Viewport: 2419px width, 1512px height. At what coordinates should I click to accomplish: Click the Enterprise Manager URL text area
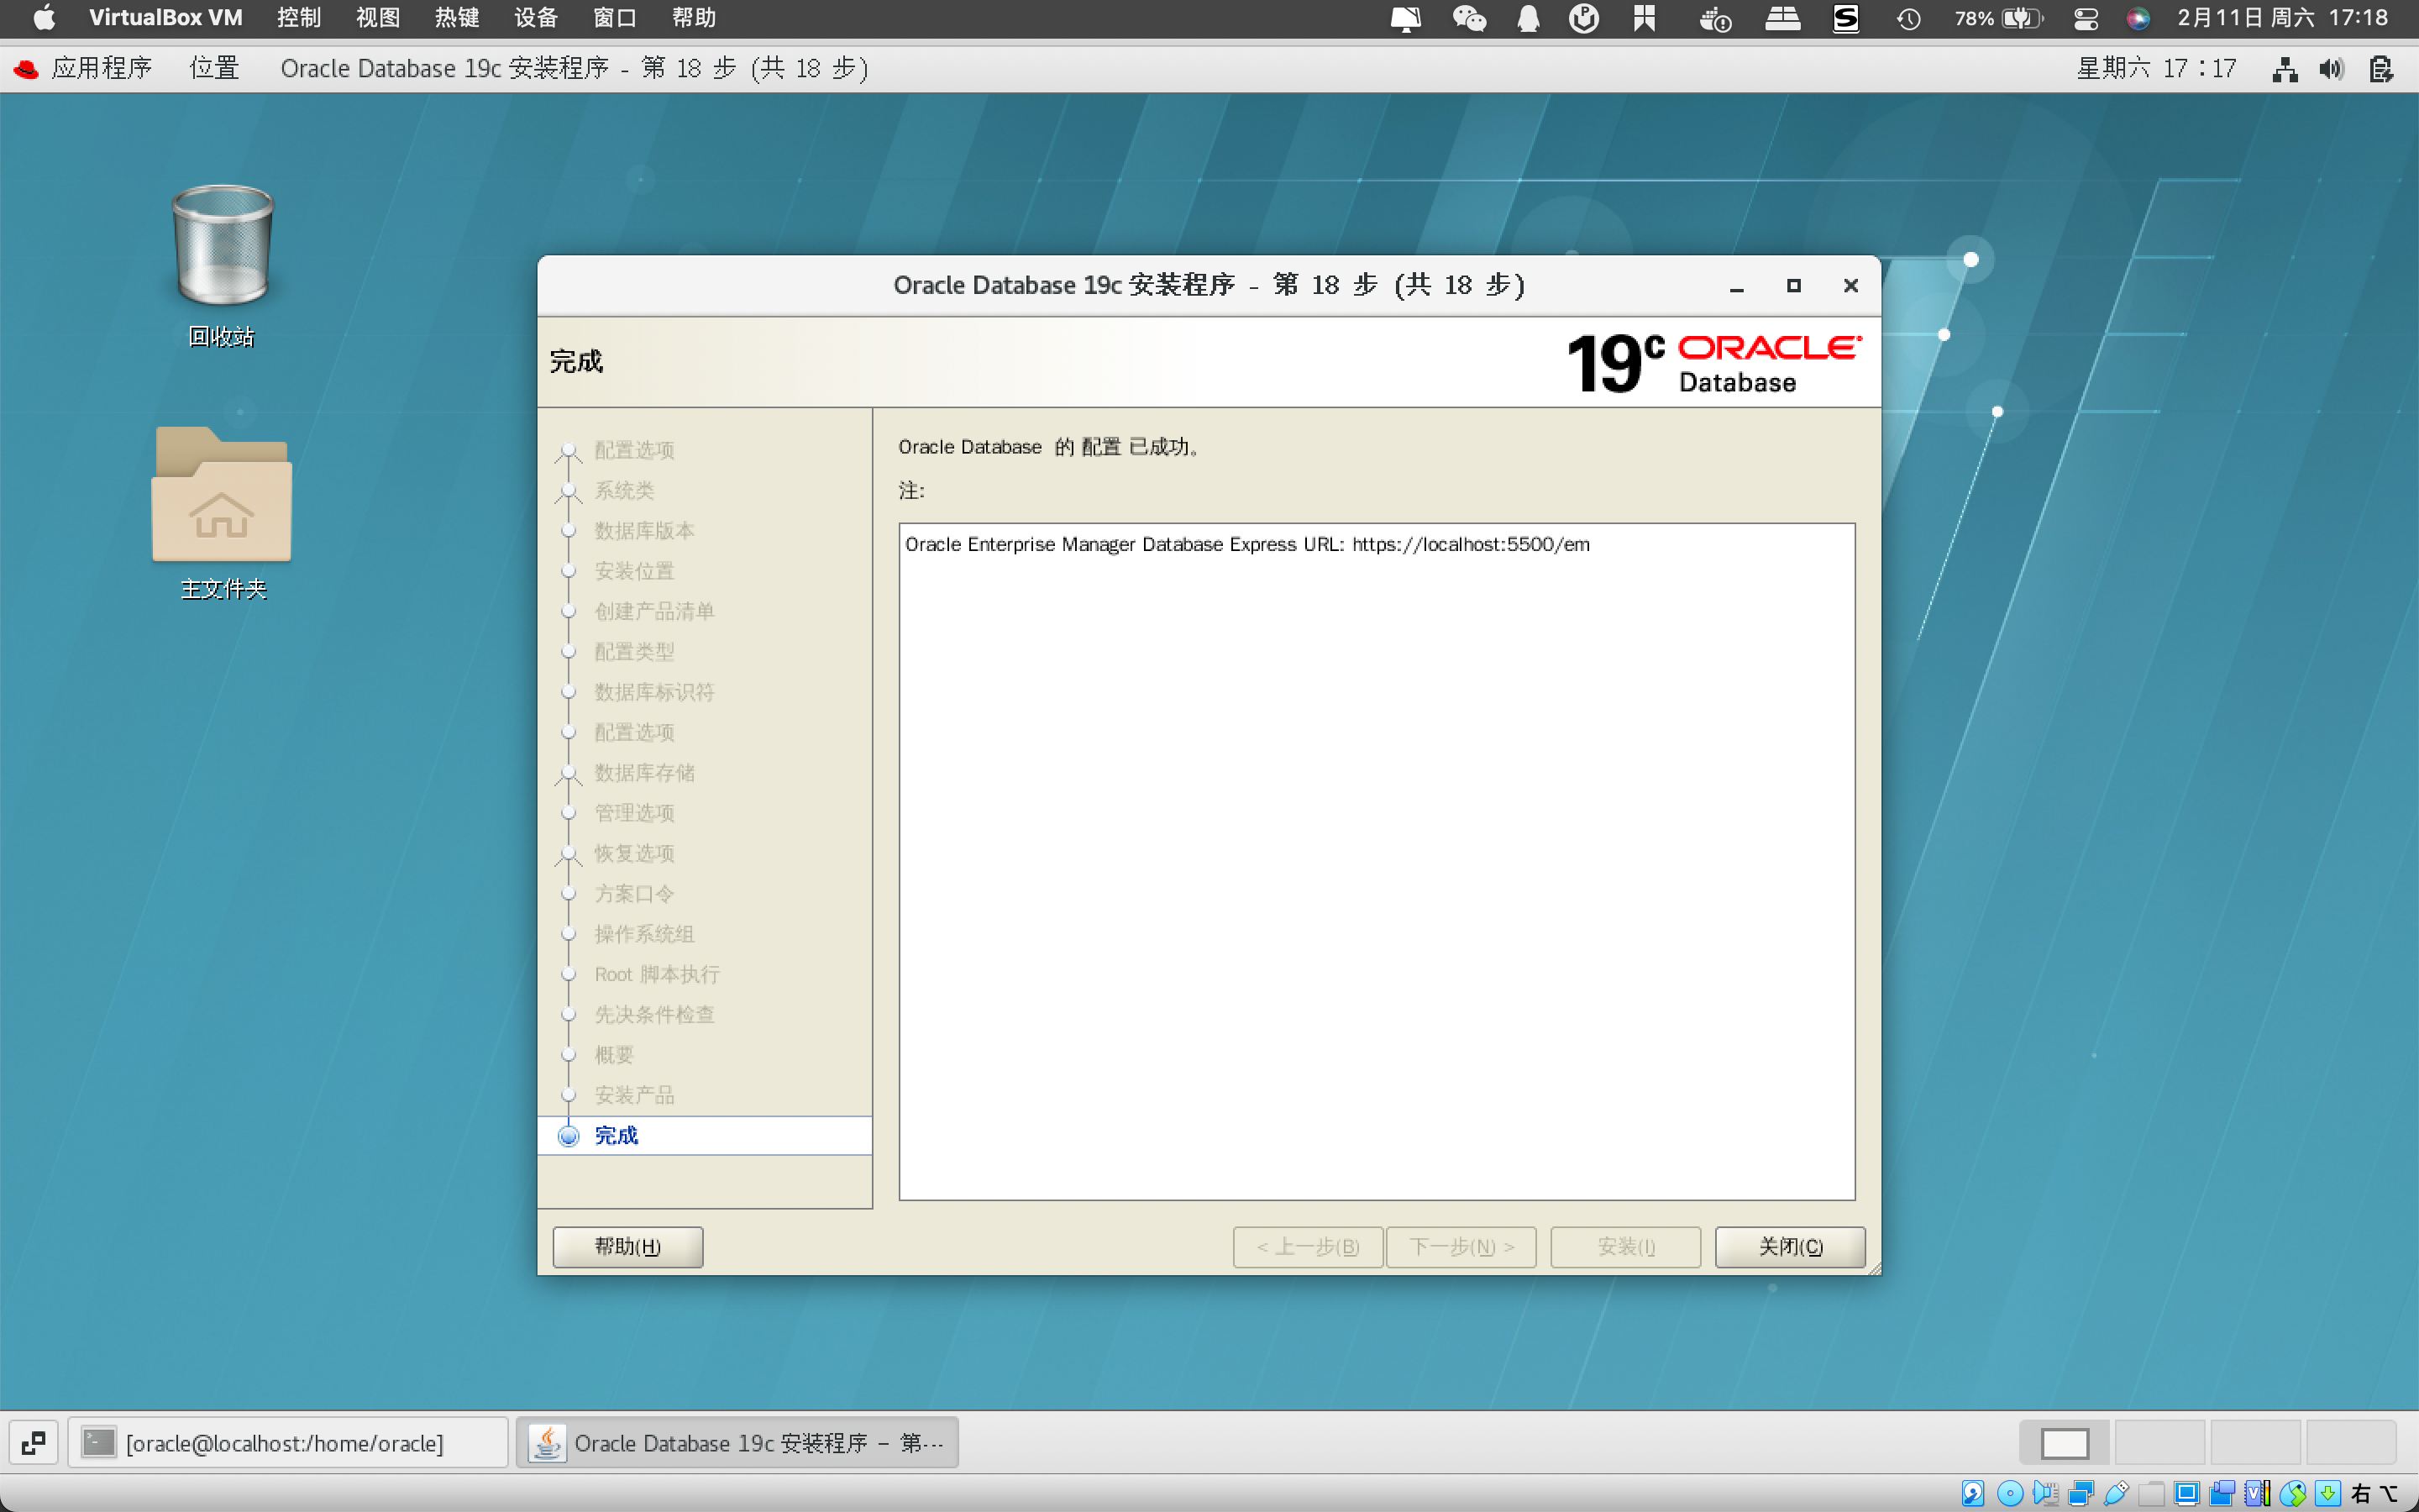point(1377,861)
